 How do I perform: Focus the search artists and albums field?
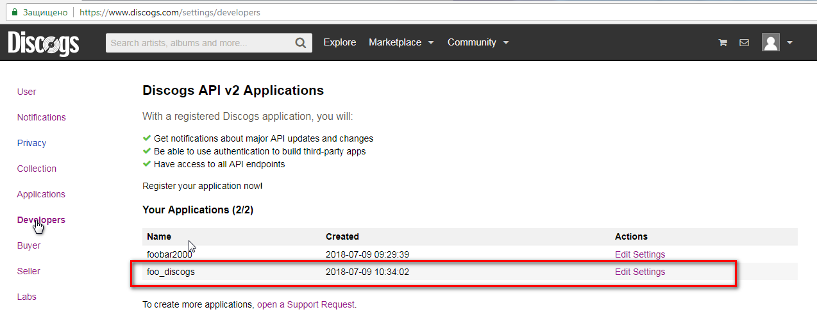tap(199, 43)
